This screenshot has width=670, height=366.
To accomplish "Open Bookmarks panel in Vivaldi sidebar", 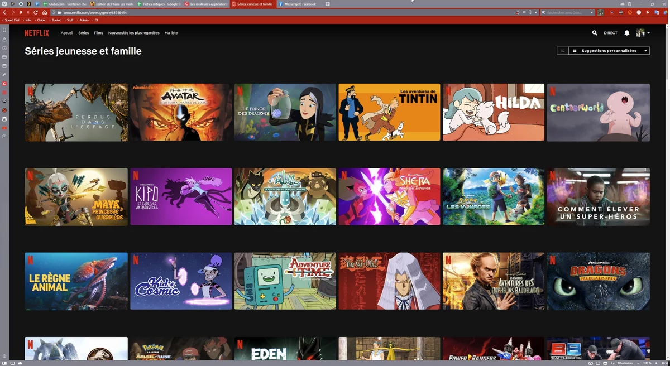I will [4, 30].
